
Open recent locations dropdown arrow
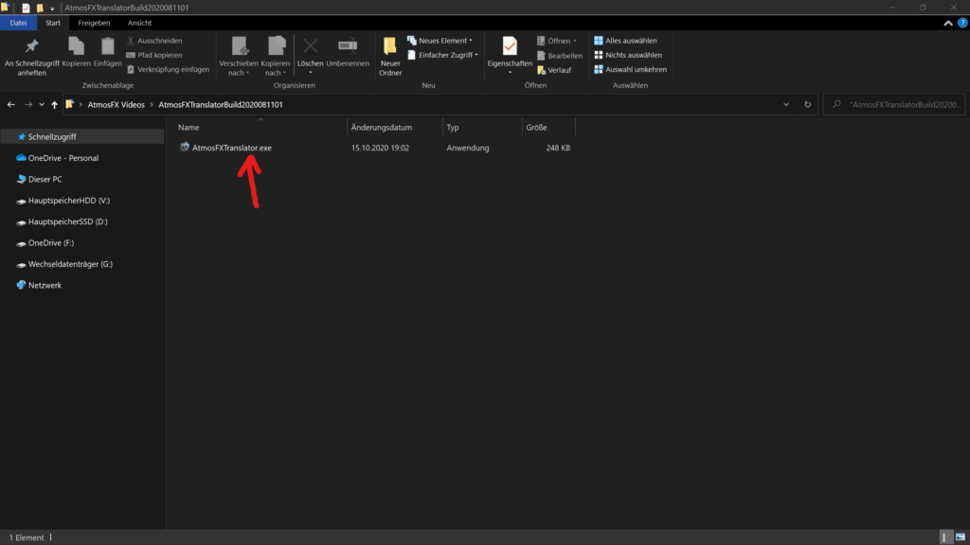click(x=42, y=104)
